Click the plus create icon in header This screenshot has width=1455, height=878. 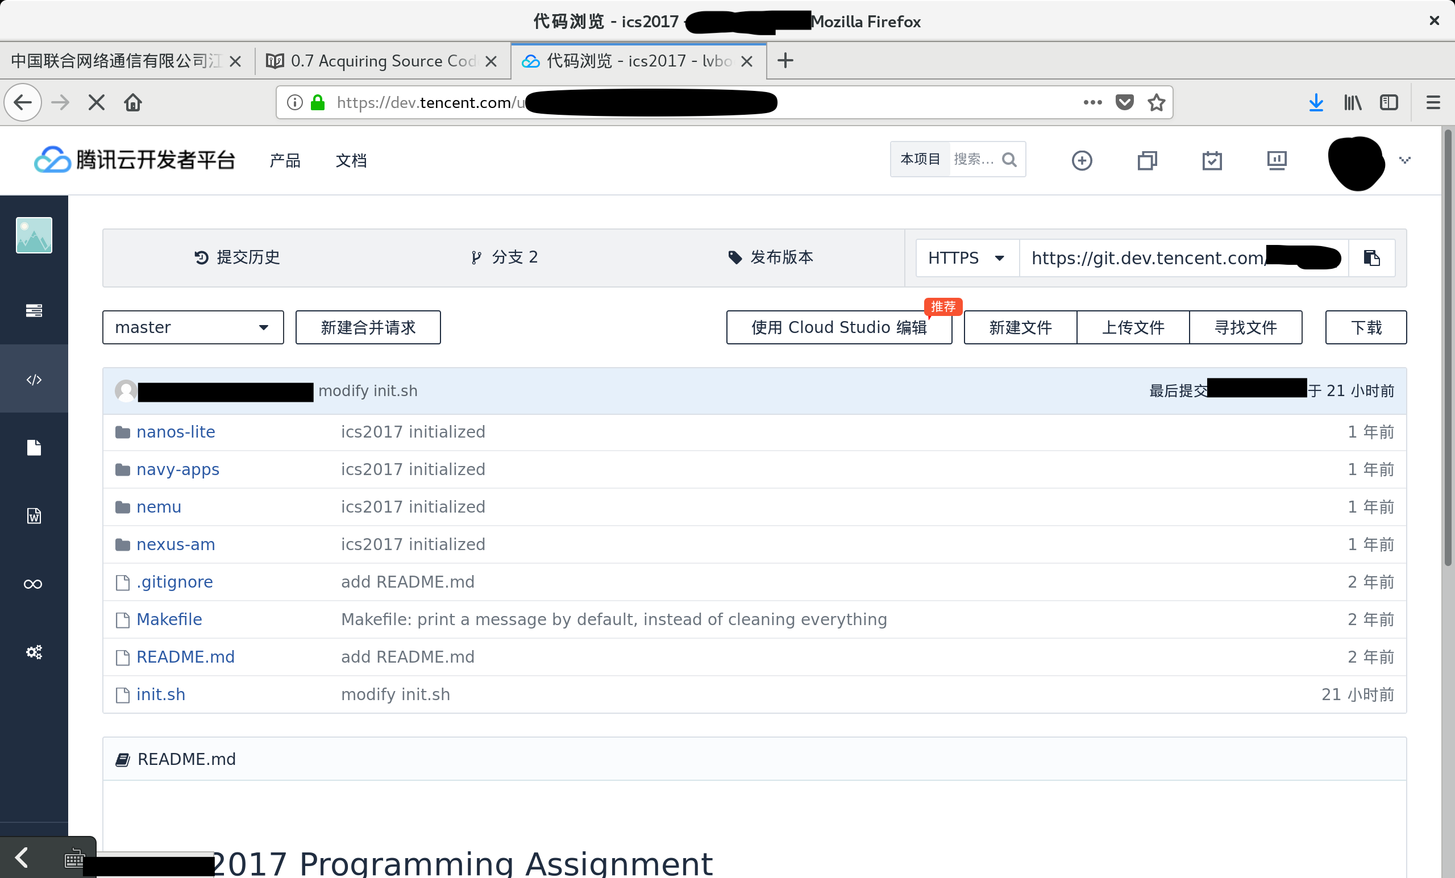coord(1081,161)
